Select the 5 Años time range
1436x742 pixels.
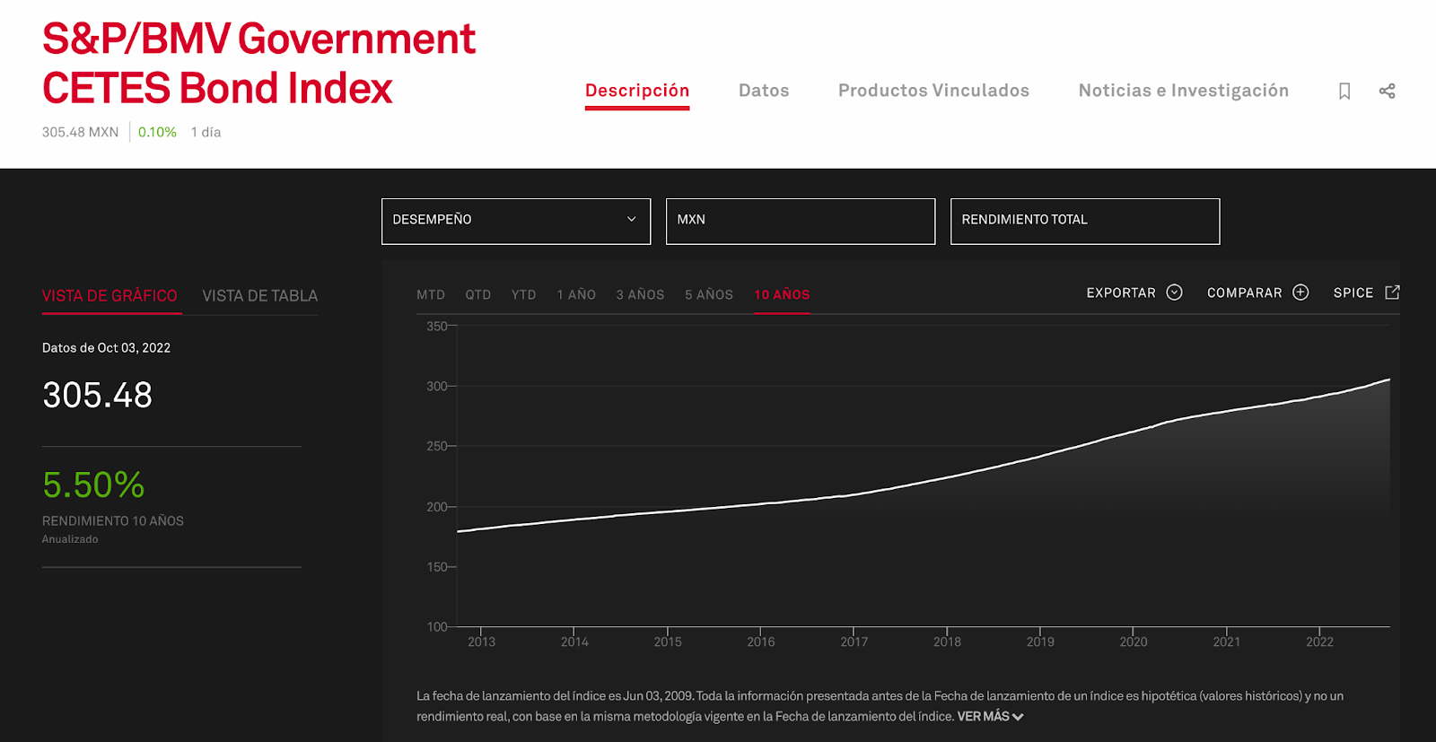tap(709, 294)
